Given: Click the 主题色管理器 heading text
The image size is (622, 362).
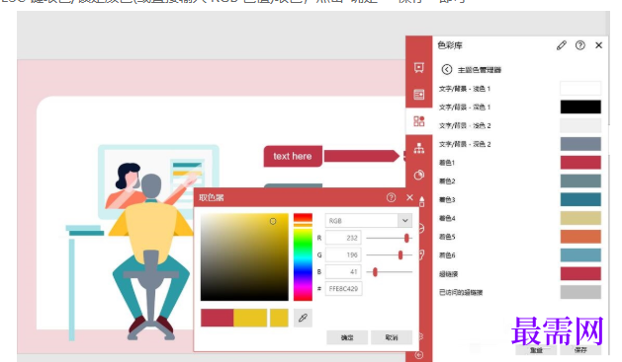Looking at the screenshot, I should pos(480,70).
